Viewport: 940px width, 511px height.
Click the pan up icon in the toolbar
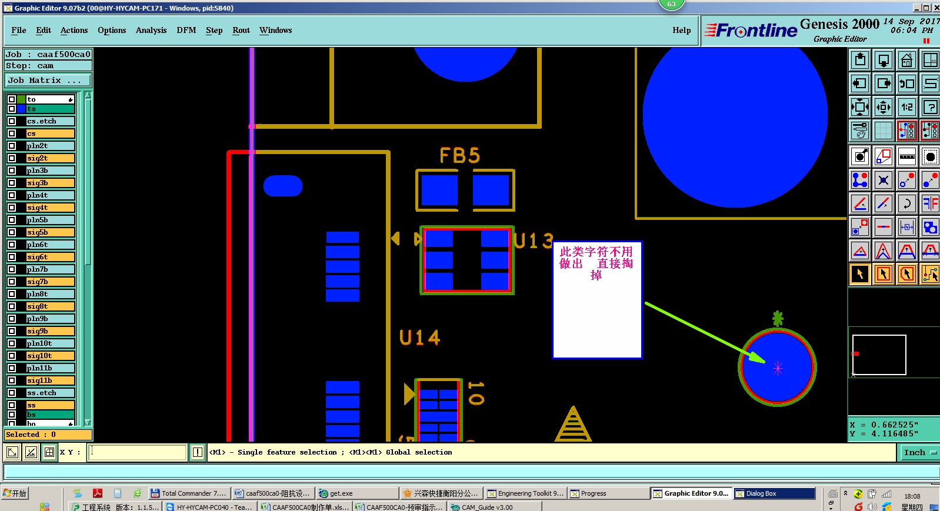coord(860,60)
